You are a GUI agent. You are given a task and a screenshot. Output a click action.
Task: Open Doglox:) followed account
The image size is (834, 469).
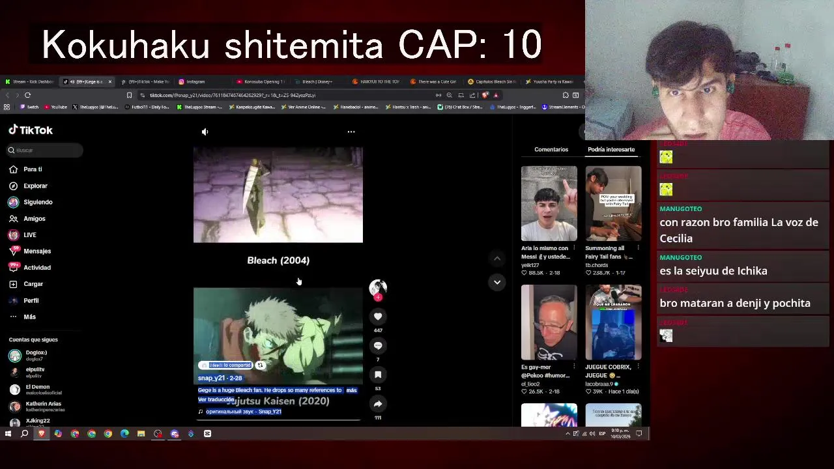coord(29,356)
